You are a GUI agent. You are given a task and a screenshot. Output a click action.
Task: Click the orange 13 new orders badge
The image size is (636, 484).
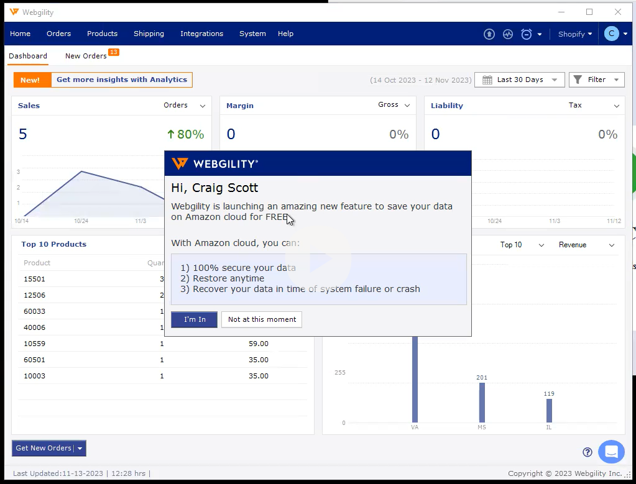tap(114, 52)
